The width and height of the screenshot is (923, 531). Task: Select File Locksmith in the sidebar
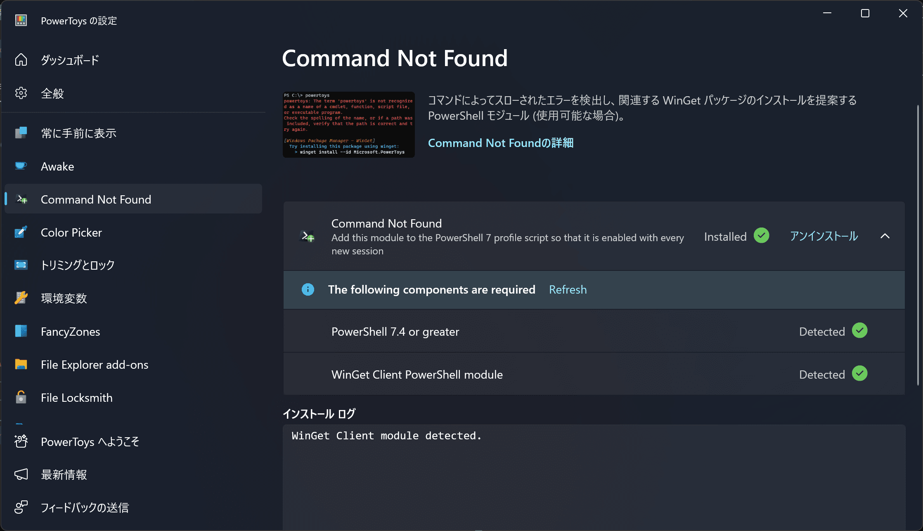(133, 398)
